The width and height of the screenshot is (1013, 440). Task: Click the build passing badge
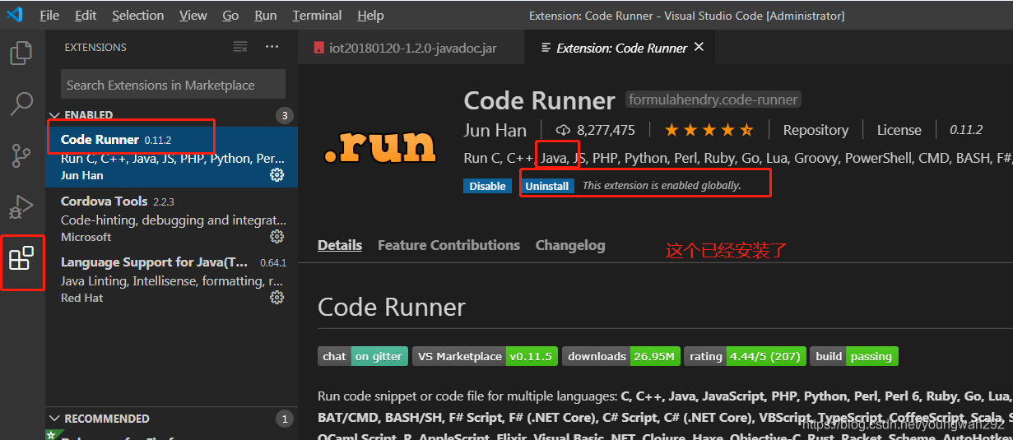(x=854, y=356)
